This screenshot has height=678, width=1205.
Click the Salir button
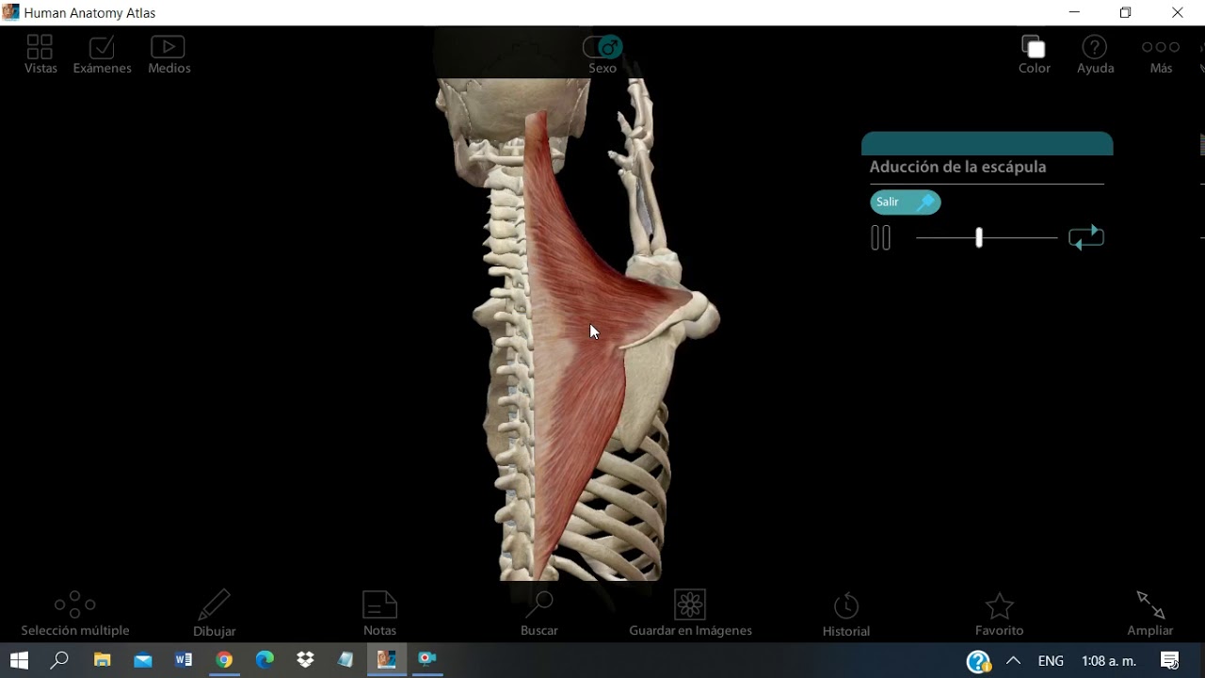(905, 202)
